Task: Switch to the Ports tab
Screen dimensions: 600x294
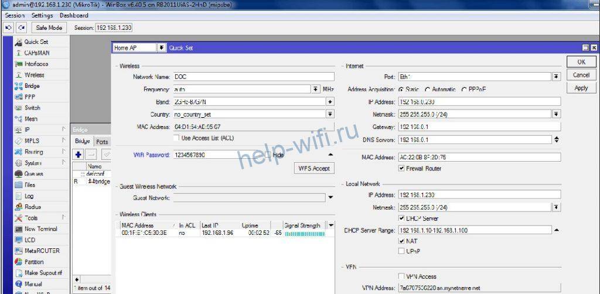Action: pyautogui.click(x=102, y=142)
